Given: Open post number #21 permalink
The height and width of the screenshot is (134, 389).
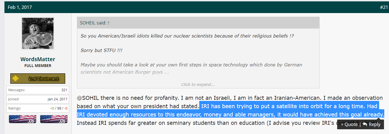Looking at the screenshot, I should tap(384, 7).
